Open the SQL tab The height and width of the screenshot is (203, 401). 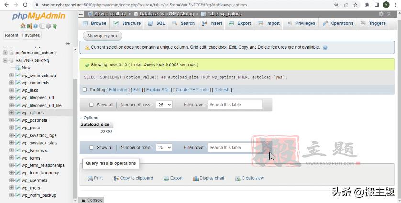[x=157, y=23]
